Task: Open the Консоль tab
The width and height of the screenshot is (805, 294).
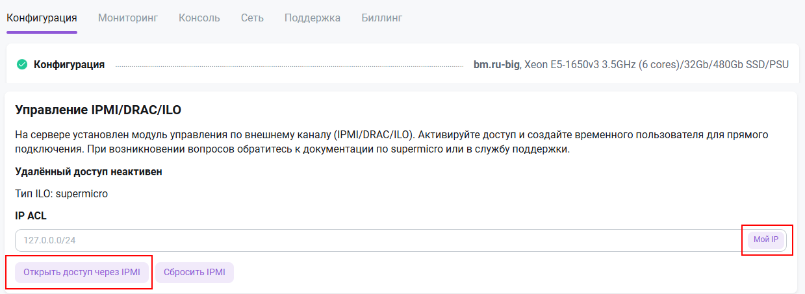Action: click(199, 18)
